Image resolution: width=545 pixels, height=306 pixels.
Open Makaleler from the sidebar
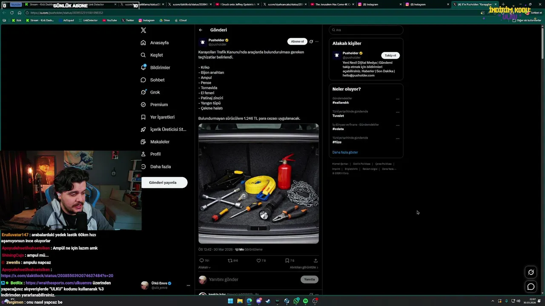155,142
